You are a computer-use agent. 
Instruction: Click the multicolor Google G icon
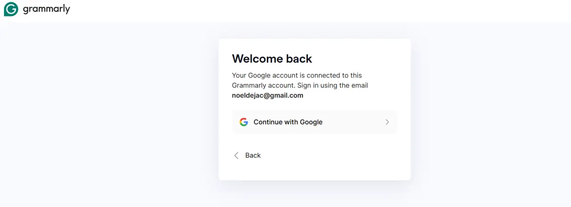tap(244, 122)
